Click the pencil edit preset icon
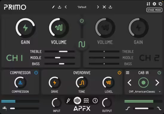164x114 pixels. [x=53, y=7]
